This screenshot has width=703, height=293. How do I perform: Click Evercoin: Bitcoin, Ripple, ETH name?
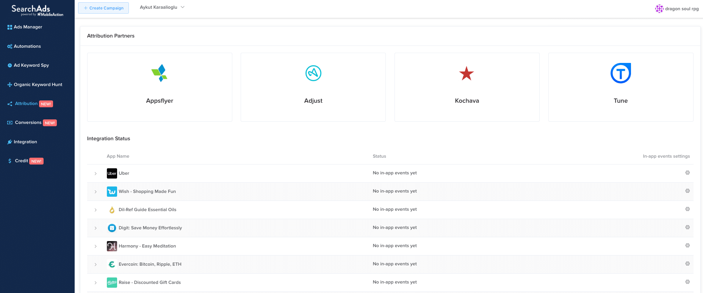(150, 264)
